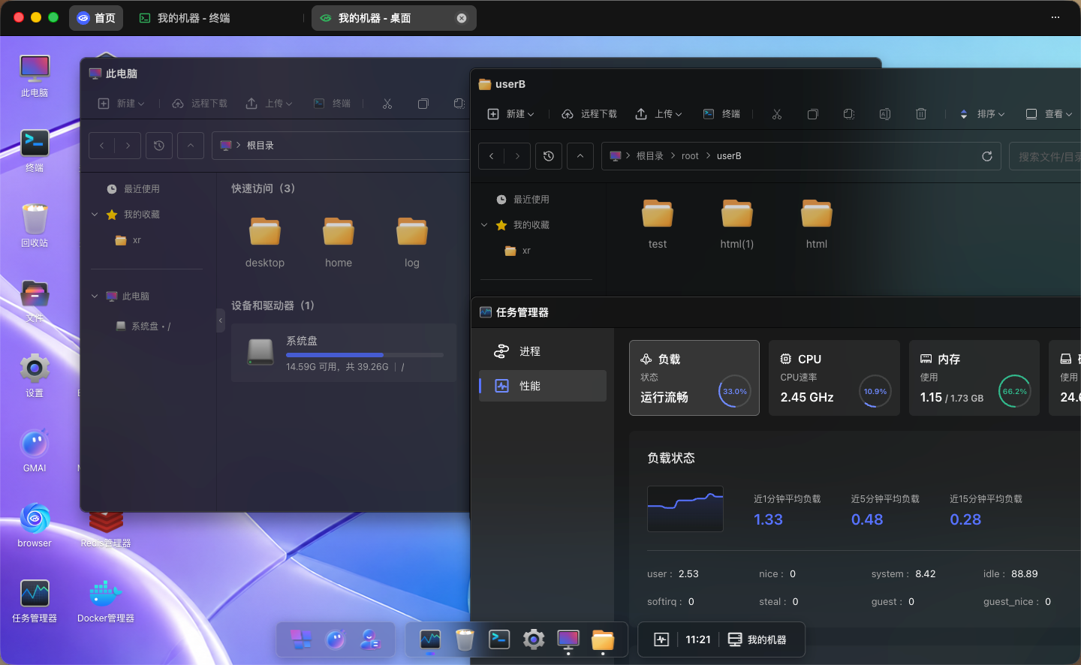Viewport: 1081px width, 665px height.
Task: Click add-window icon beside clock
Action: pyautogui.click(x=661, y=639)
